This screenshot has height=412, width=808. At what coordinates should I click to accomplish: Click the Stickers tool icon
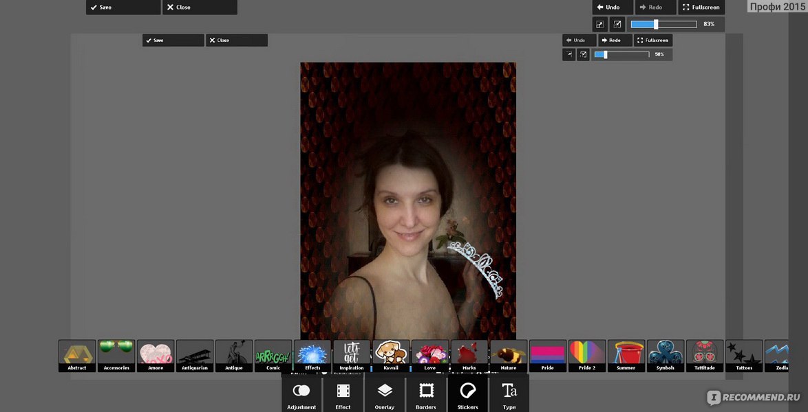[x=468, y=394]
